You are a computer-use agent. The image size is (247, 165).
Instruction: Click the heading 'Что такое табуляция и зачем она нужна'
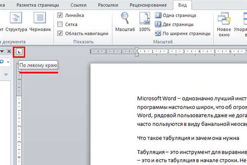(x=188, y=138)
